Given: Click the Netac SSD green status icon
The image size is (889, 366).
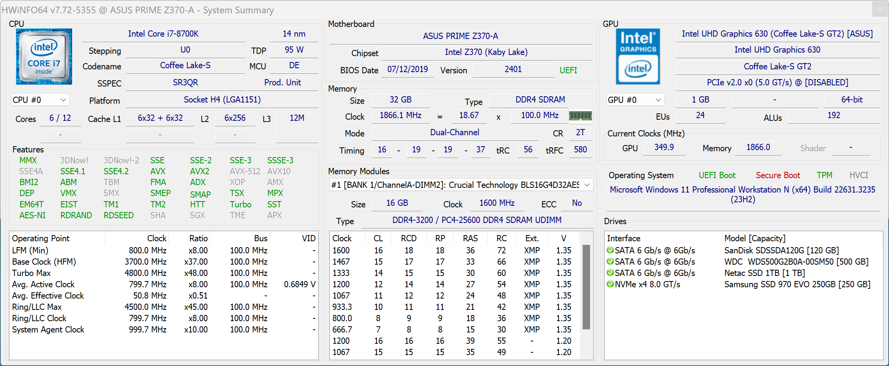Looking at the screenshot, I should 610,273.
